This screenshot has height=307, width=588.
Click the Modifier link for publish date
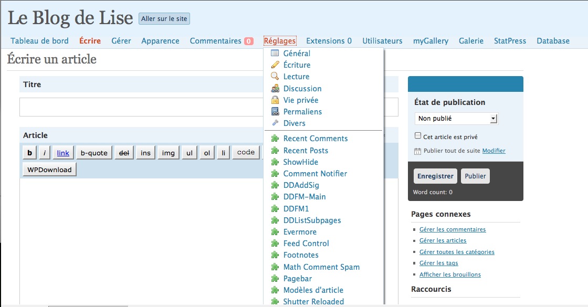493,151
